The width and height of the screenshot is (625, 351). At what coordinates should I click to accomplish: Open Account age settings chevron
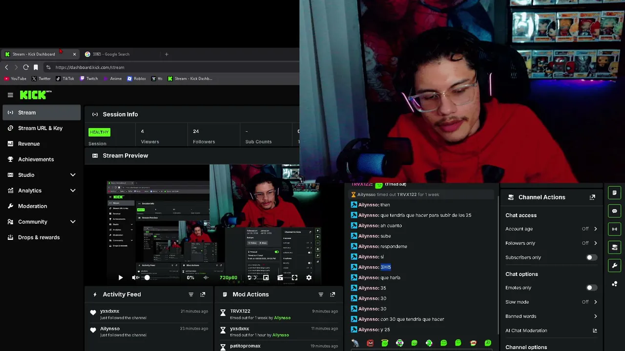tap(595, 229)
